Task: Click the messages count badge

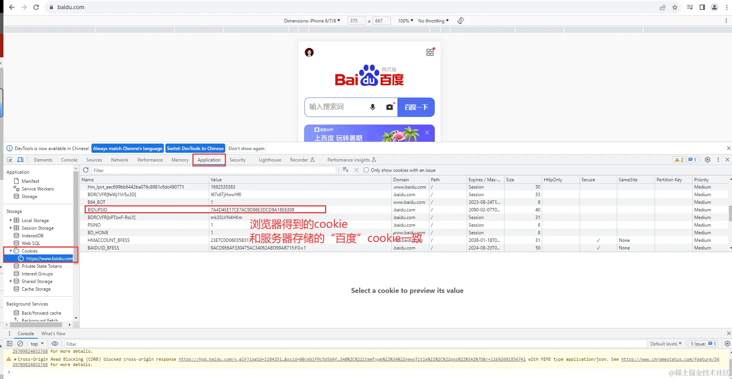Action: pos(692,160)
